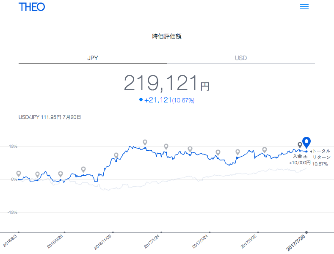The width and height of the screenshot is (334, 254).
Task: Select the dark gray pin above 入金
Action: point(300,145)
